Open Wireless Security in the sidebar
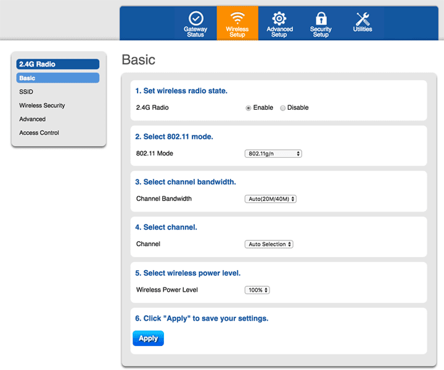The width and height of the screenshot is (444, 370). coord(42,105)
